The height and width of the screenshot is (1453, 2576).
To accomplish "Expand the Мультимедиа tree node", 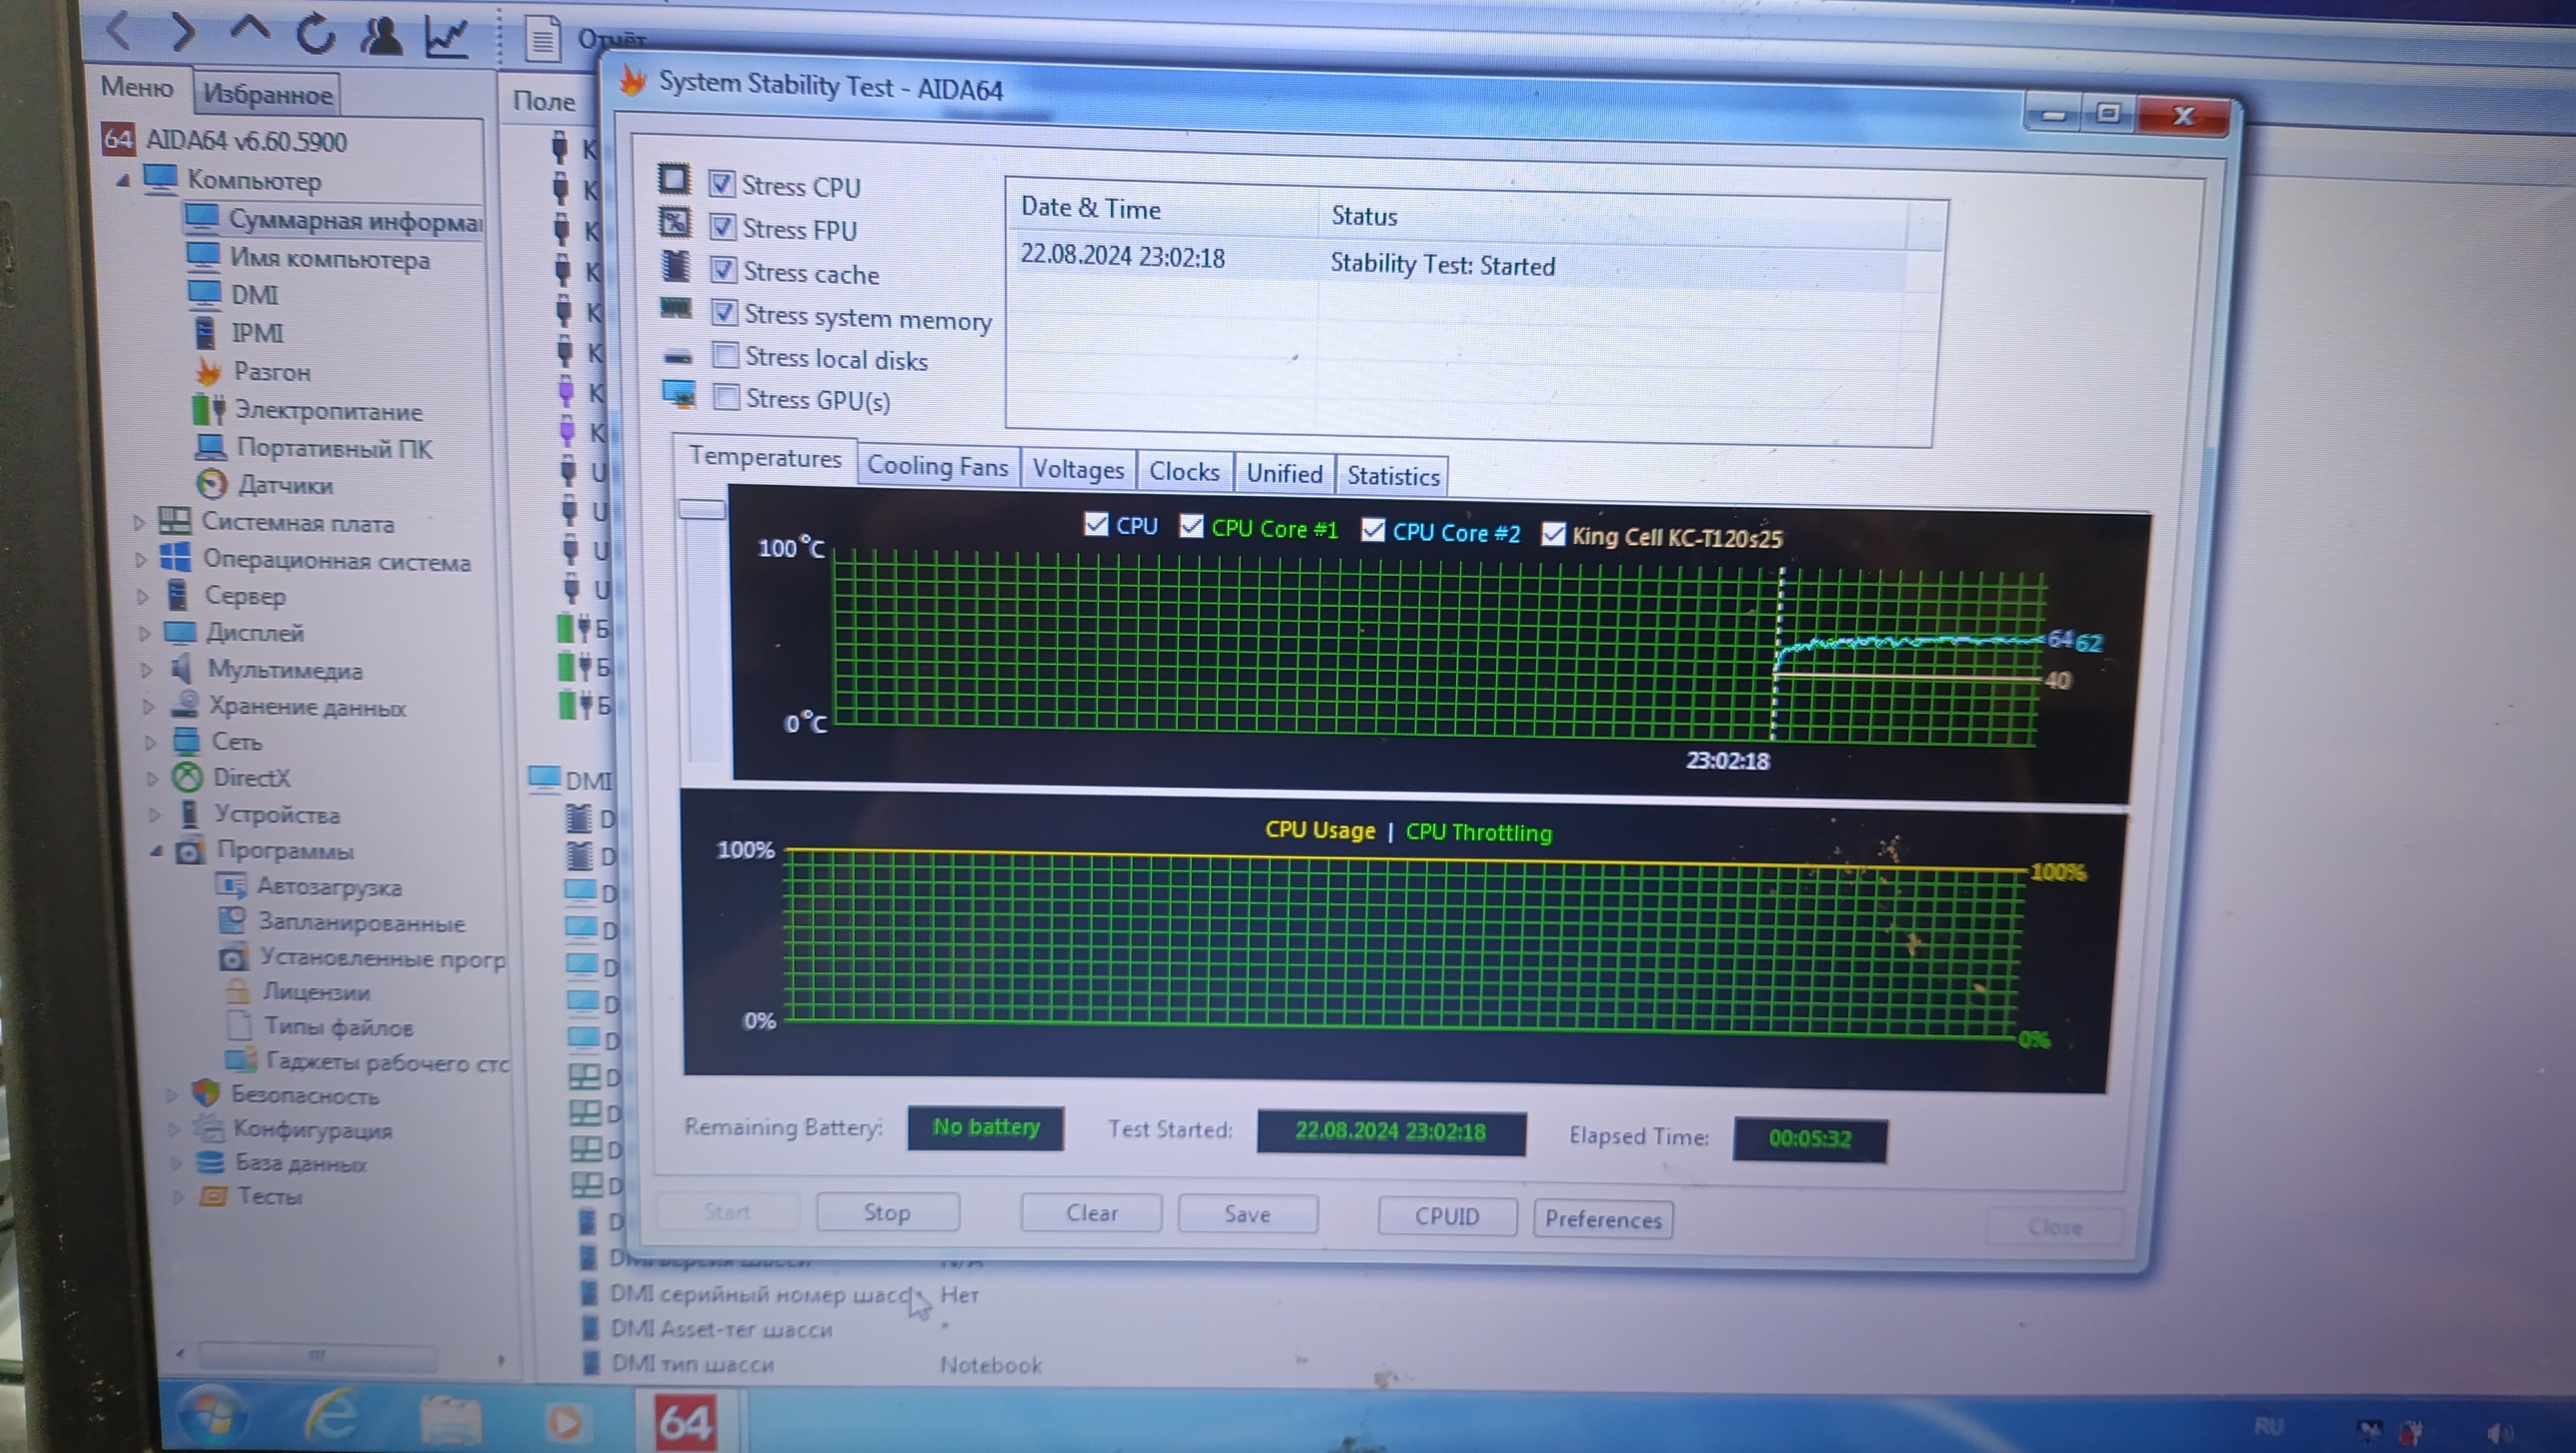I will [x=147, y=670].
